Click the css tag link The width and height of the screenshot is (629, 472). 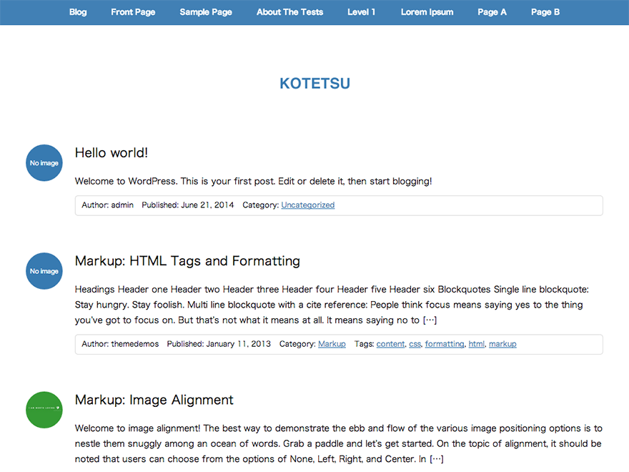[x=415, y=344]
